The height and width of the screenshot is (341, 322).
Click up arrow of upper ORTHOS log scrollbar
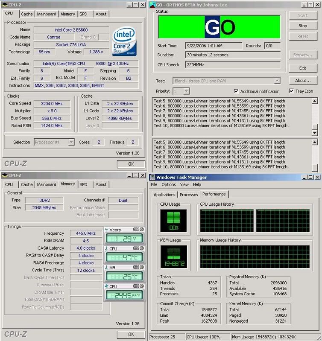pos(315,101)
